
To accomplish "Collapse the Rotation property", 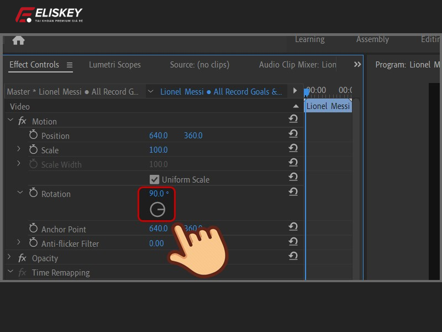I will click(x=20, y=193).
